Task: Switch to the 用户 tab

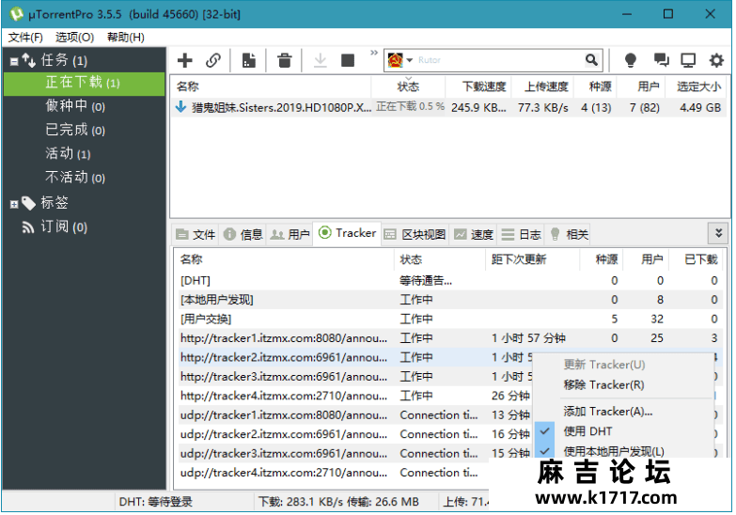Action: click(x=290, y=234)
